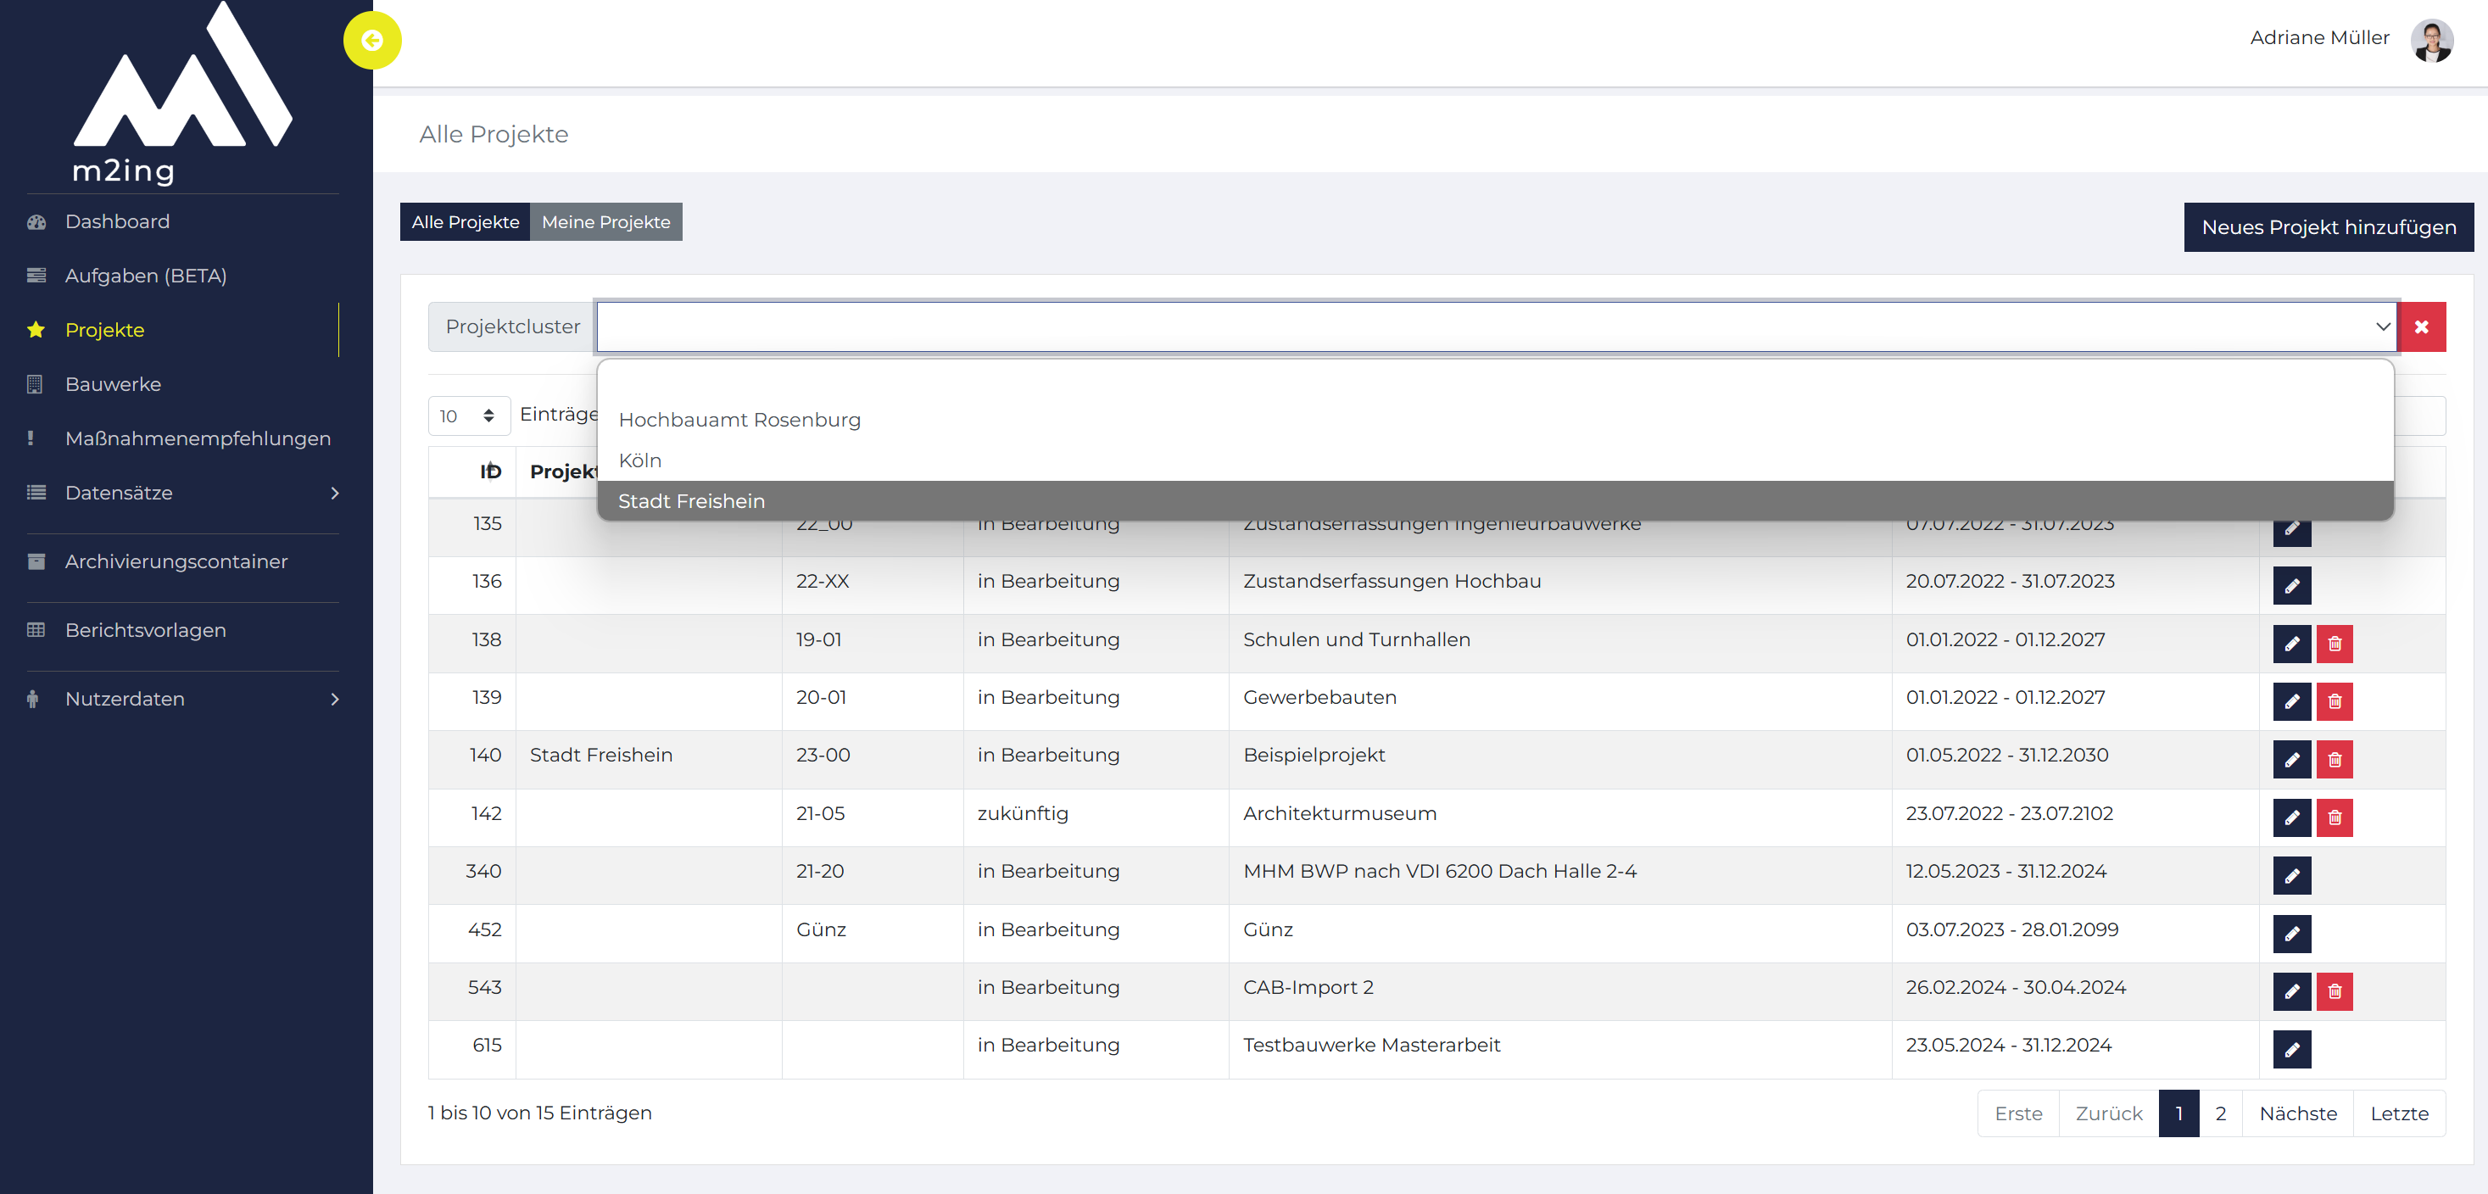Delete project 140 Beispielprojekt
2488x1194 pixels.
click(2335, 759)
